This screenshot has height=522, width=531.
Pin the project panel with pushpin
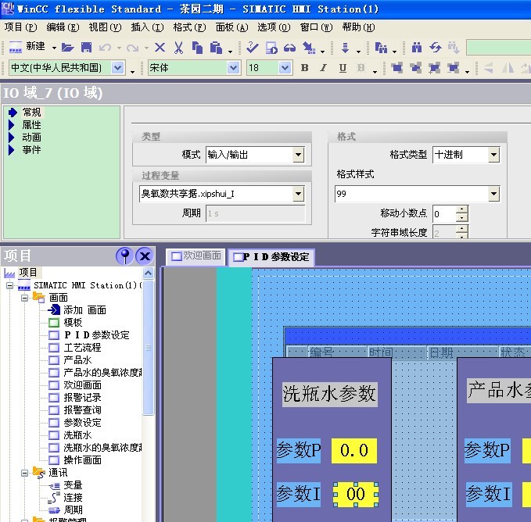click(x=124, y=256)
